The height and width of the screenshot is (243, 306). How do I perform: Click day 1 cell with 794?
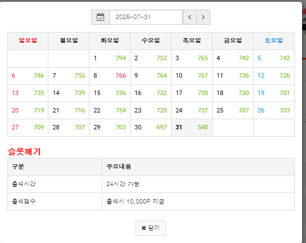(x=110, y=58)
